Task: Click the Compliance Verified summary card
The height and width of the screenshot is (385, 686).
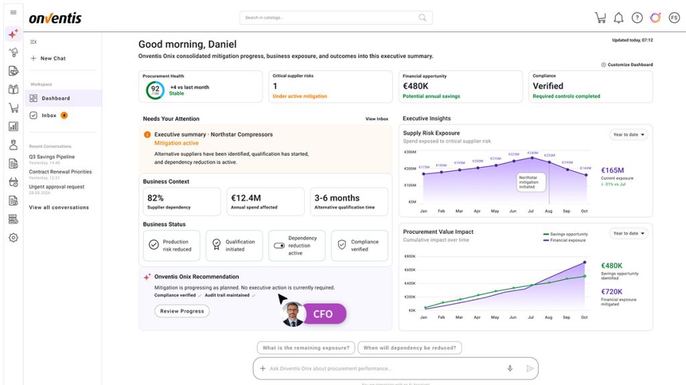Action: pyautogui.click(x=591, y=86)
